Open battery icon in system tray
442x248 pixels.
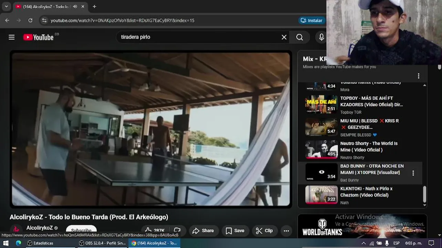[x=379, y=243]
